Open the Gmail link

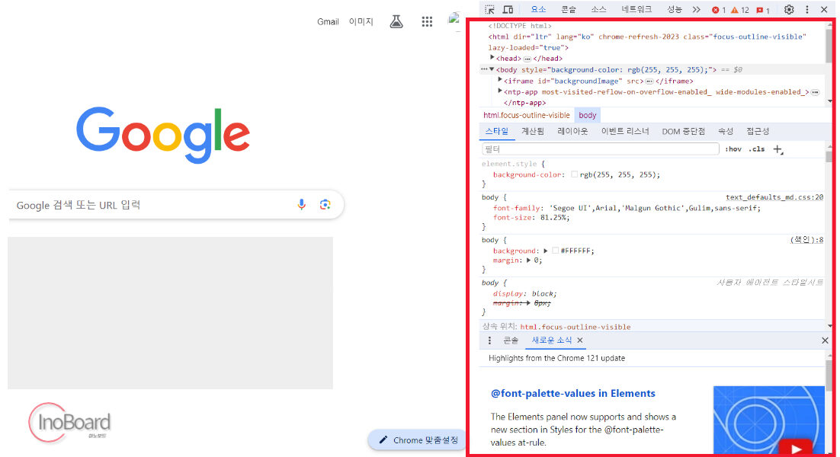(328, 21)
